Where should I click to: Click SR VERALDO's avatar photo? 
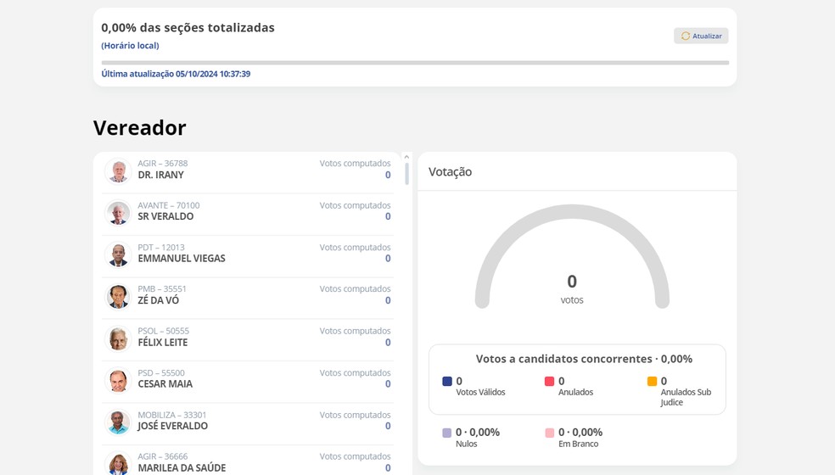[x=118, y=213]
